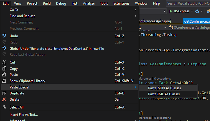Click the Select All cursor icon
210x121 pixels.
[4, 107]
